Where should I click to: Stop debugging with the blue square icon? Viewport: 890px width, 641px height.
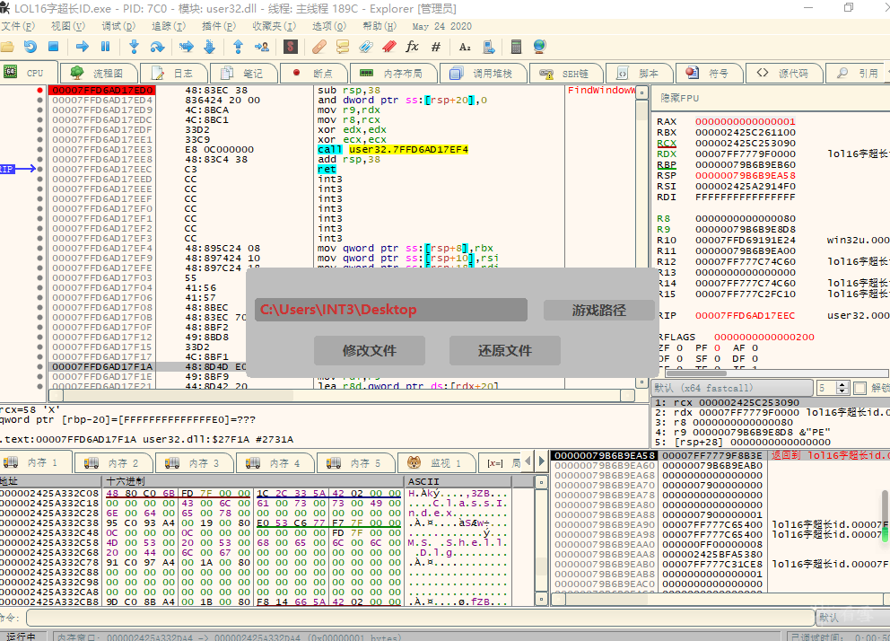(x=53, y=47)
